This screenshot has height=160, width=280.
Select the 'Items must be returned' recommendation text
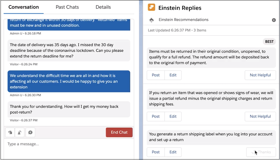pos(211,57)
